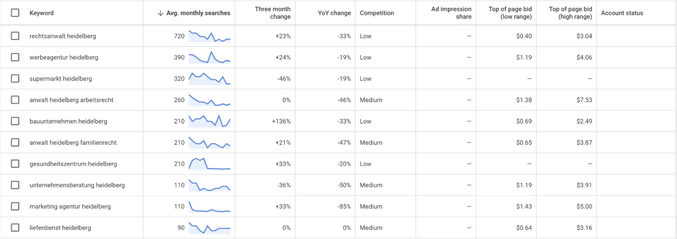Sort by Three month change column
The image size is (677, 239).
pos(272,13)
